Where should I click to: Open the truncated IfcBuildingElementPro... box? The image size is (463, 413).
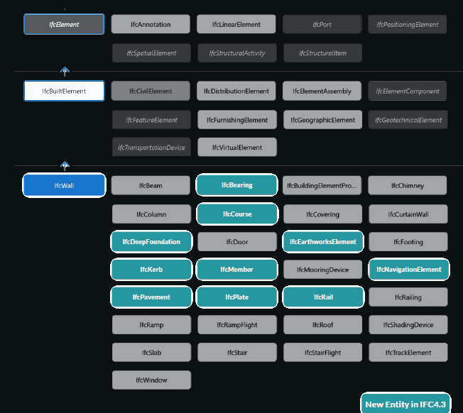(322, 185)
